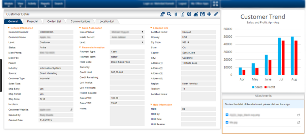The height and width of the screenshot is (134, 308).
Task: Click the Territory field T1
Action: (198, 89)
